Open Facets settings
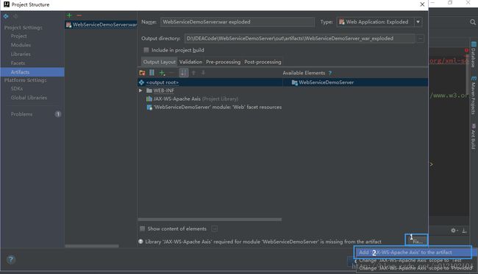The height and width of the screenshot is (274, 478). (18, 63)
